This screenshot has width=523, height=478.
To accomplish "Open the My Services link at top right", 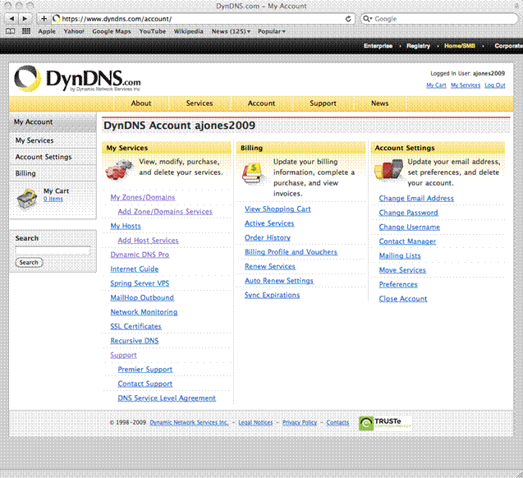I will point(466,85).
